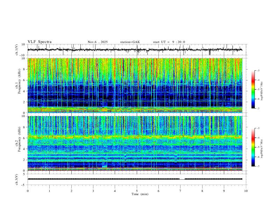277x214 pixels.
Task: Click the "8" label on the time axis
Action: [x=202, y=191]
